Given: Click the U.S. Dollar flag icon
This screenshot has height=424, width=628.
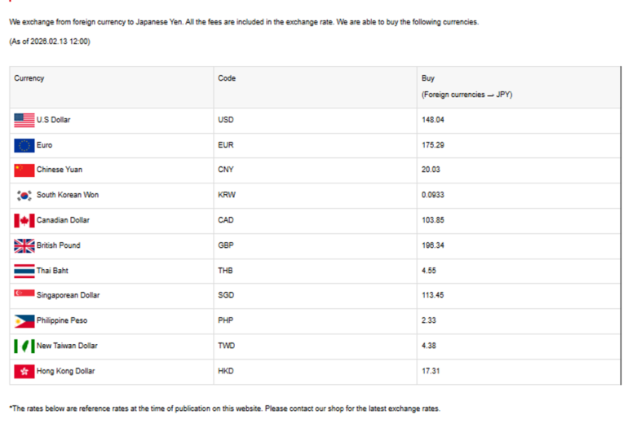Looking at the screenshot, I should pos(24,120).
